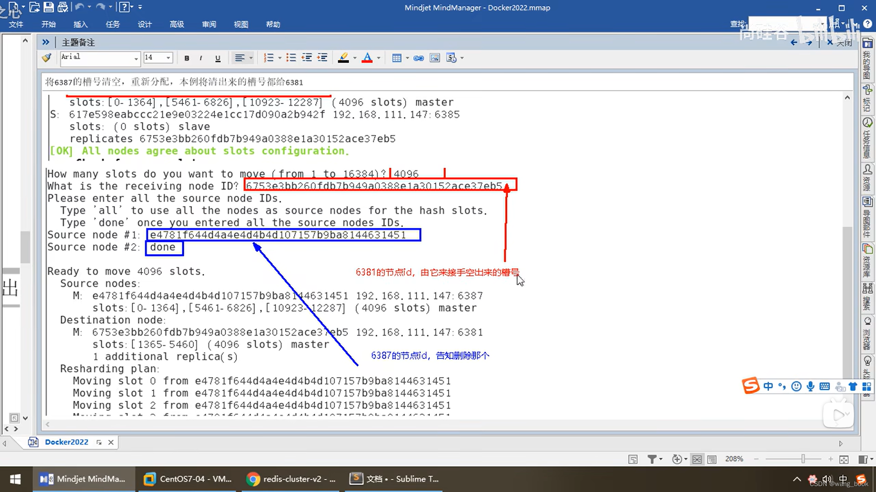Screen dimensions: 876x492
Task: Open the font size 14 dropdown
Action: coord(168,58)
